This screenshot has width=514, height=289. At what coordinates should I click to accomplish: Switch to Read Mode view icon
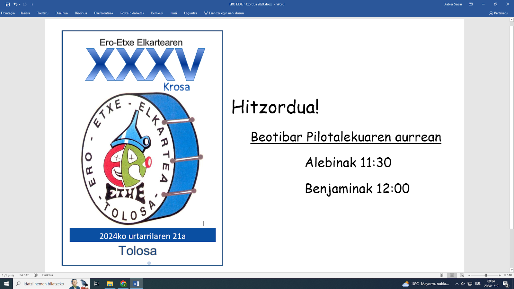click(442, 275)
